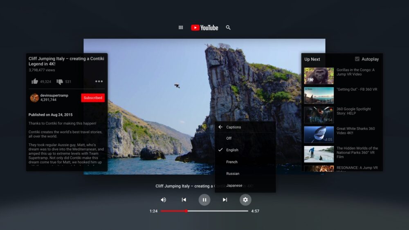Open the Great White Sharks 360 video thumbnail

(x=319, y=134)
